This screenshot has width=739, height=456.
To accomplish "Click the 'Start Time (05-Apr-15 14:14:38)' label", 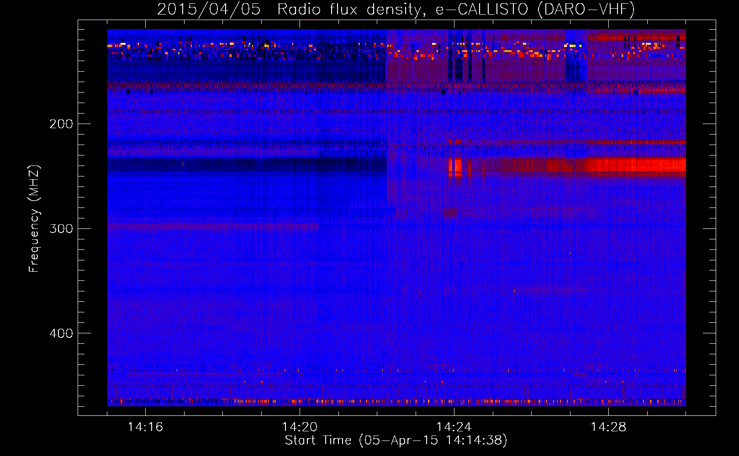I will [396, 440].
